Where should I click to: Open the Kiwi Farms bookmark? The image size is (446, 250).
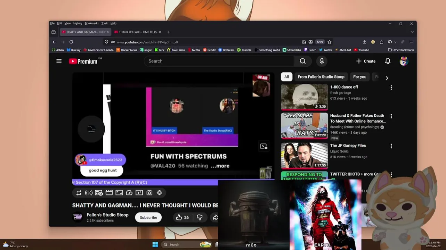pyautogui.click(x=176, y=50)
